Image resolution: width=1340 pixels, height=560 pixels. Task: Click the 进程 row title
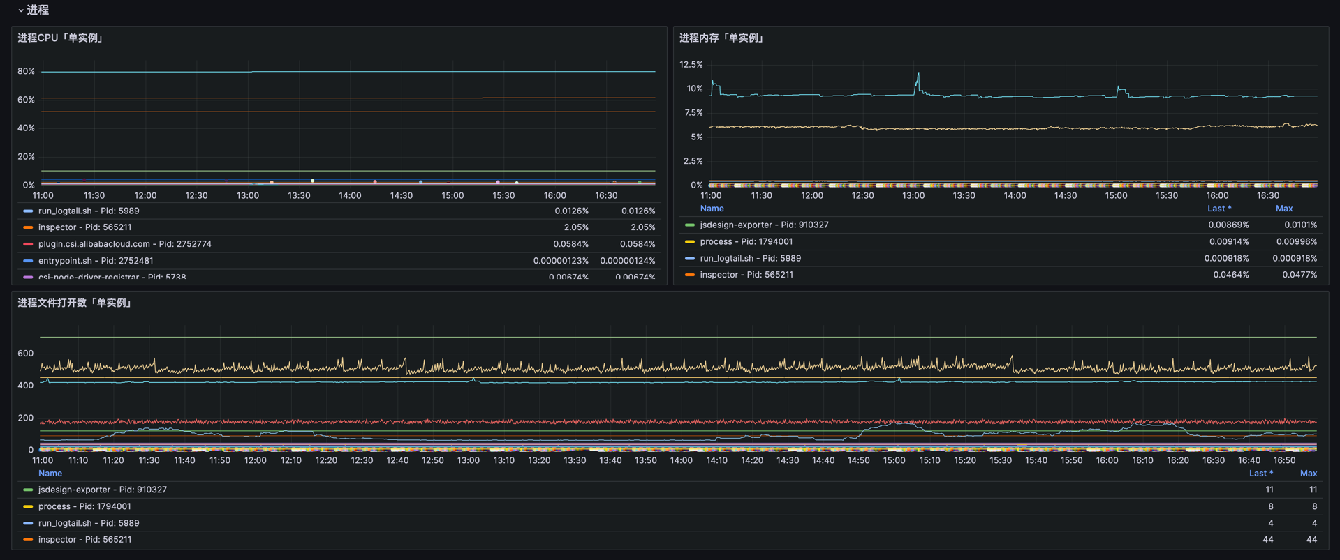coord(38,10)
